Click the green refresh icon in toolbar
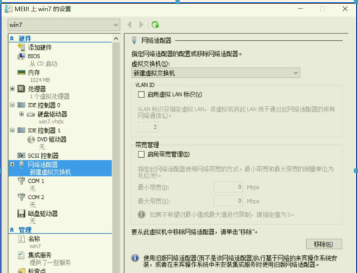Image resolution: width=358 pixels, height=273 pixels. pyautogui.click(x=155, y=24)
